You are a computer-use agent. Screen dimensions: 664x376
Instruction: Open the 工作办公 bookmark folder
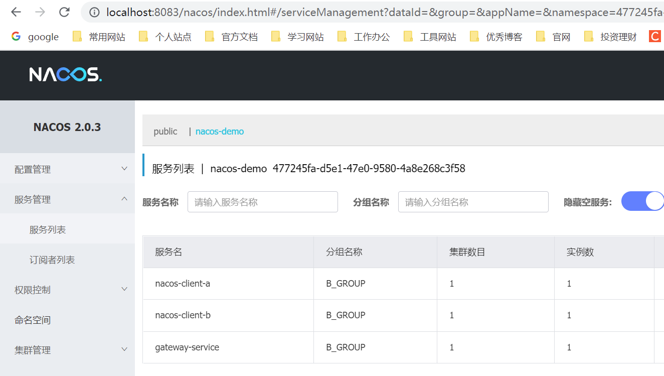[x=364, y=37]
